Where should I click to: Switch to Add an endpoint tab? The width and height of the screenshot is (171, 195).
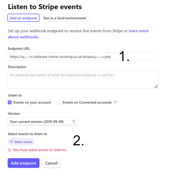pyautogui.click(x=24, y=18)
